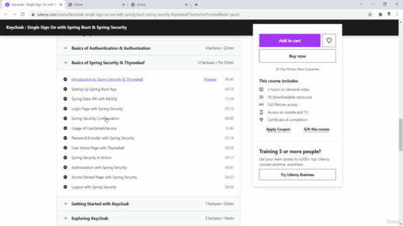Viewport: 403px width, 226px height.
Task: Click the Preview link for introduction lecture
Action: pyautogui.click(x=210, y=80)
